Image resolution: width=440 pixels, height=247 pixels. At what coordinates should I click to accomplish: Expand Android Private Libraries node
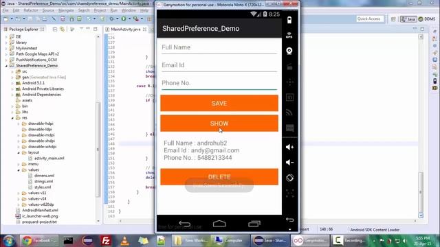coord(12,89)
